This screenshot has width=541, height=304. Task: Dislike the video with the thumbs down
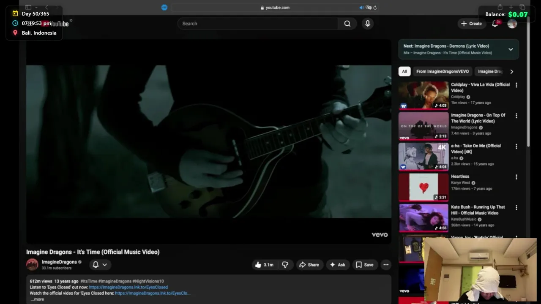pyautogui.click(x=285, y=265)
